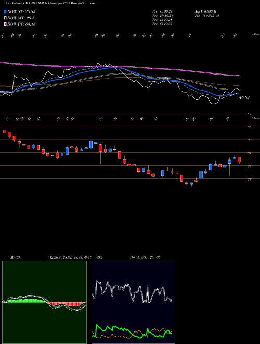Screen dimensions: 260x344
Task: Open the green MACD chart panel
Action: (44, 302)
